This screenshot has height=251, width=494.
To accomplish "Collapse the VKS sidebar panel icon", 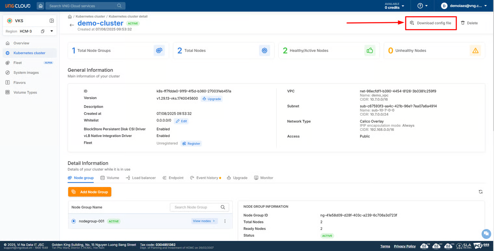I will pyautogui.click(x=52, y=21).
